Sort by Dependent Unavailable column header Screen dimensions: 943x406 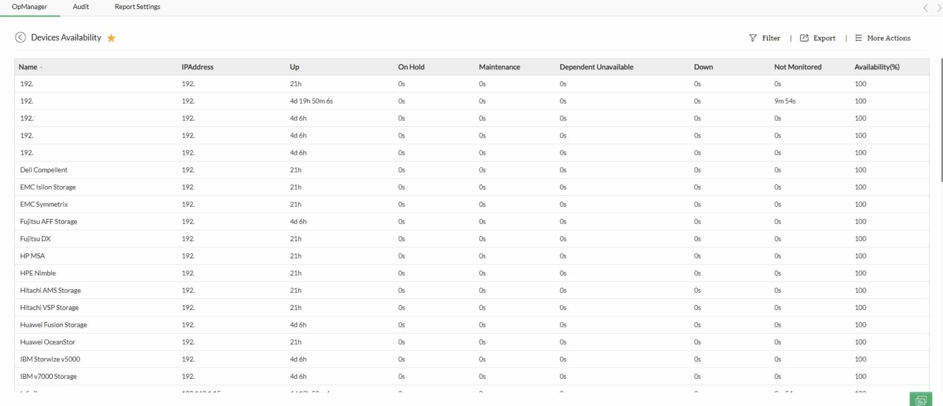click(596, 67)
